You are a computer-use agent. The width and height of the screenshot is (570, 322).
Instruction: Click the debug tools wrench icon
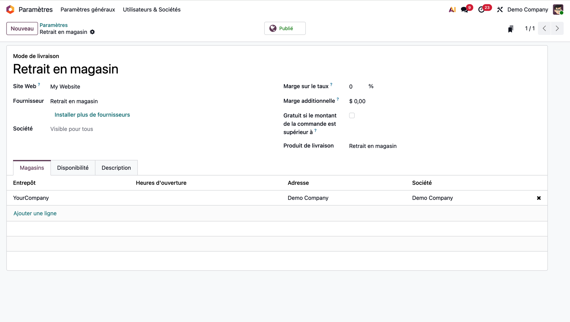500,10
